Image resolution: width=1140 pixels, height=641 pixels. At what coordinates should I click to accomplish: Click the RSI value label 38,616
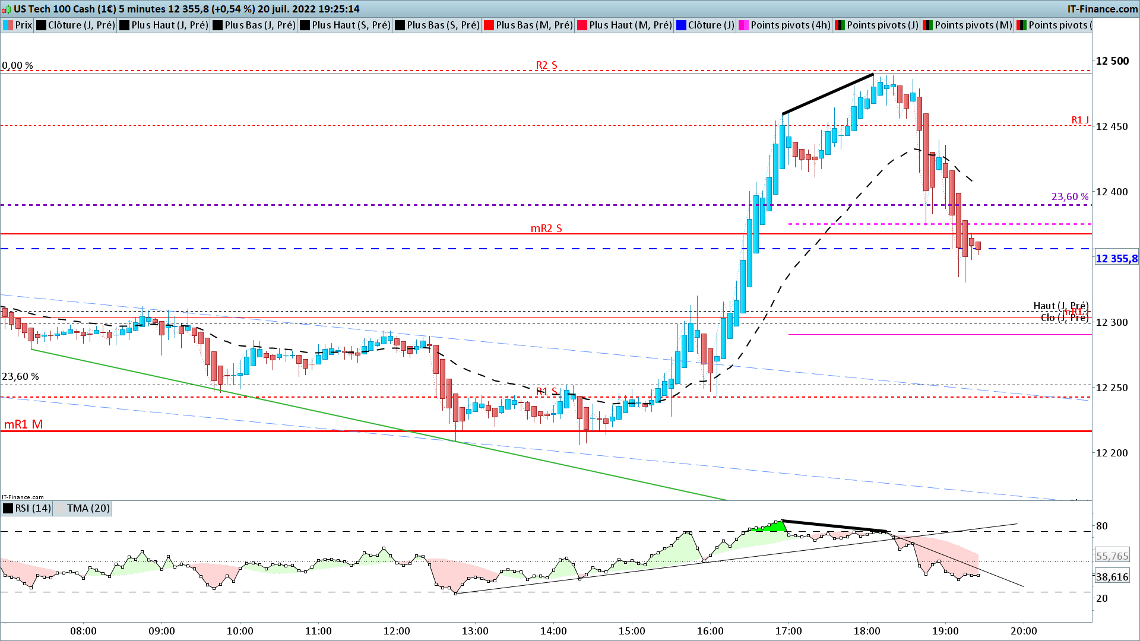(1112, 577)
